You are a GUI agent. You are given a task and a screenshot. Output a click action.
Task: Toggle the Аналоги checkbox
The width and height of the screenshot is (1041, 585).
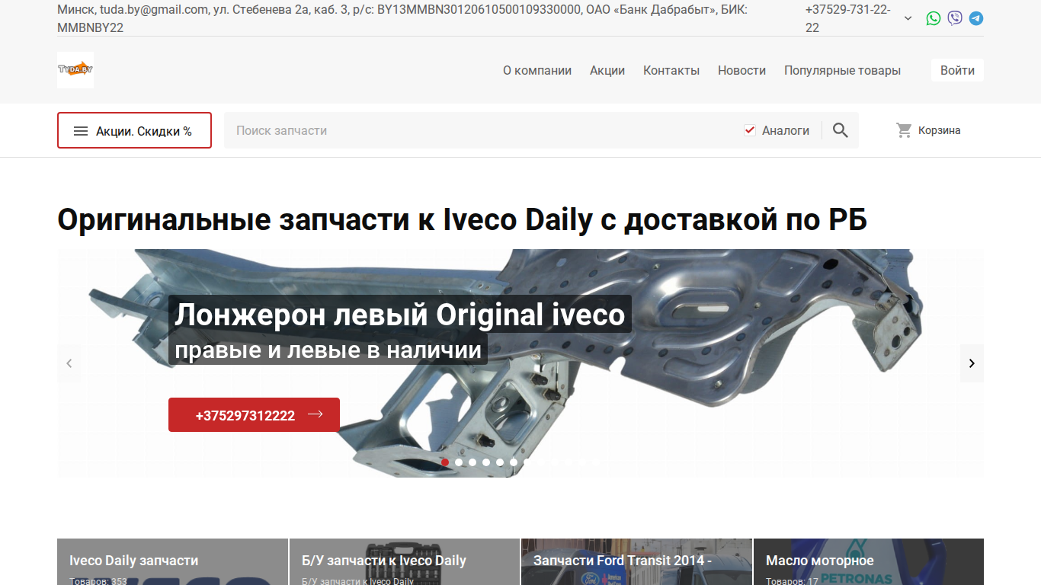click(750, 130)
